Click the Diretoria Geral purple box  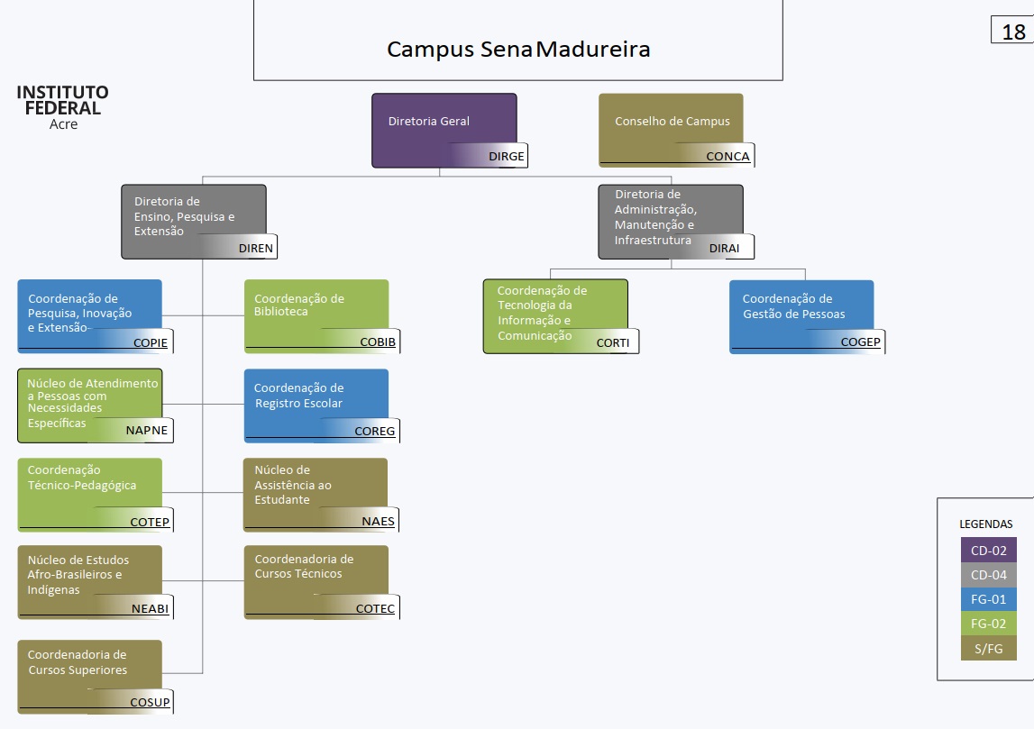tap(444, 130)
